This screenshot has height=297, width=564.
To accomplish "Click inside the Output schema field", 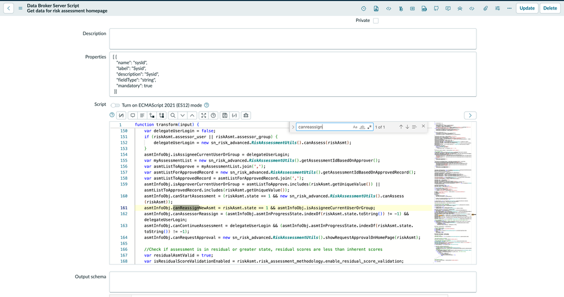I will click(293, 282).
